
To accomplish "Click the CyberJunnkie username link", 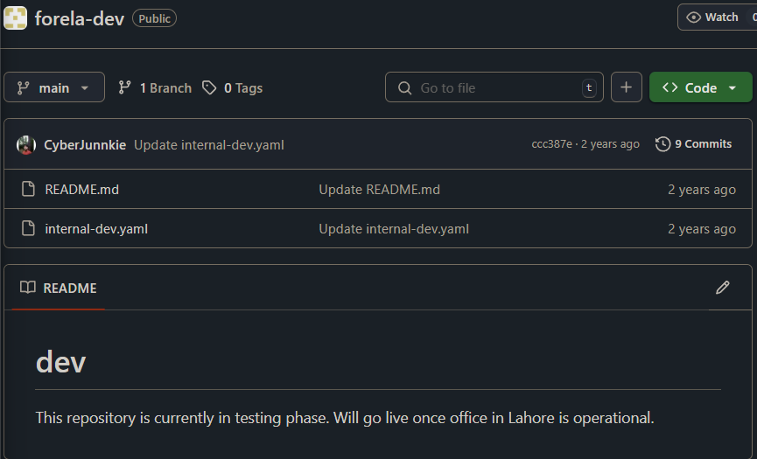I will [85, 144].
